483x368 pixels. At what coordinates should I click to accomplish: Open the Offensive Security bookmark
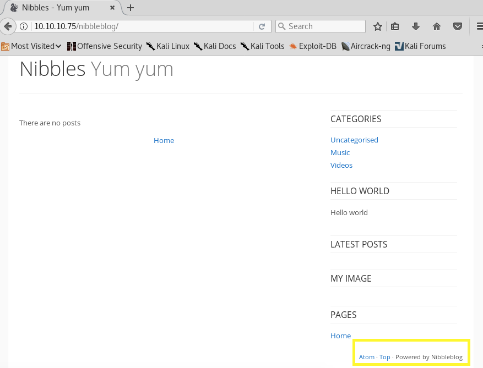click(104, 46)
